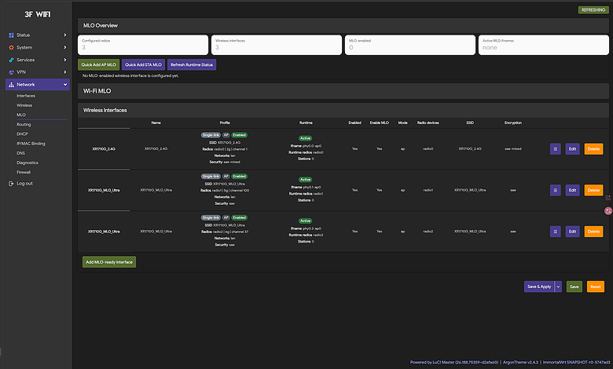Expand the Services menu chevron
613x369 pixels.
click(65, 60)
